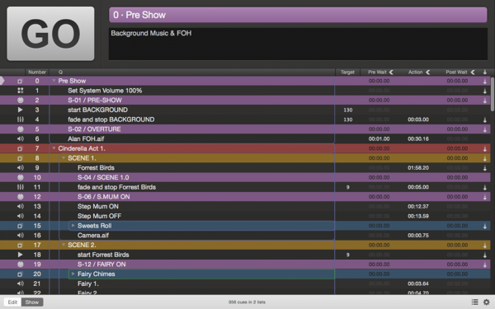The height and width of the screenshot is (309, 495).
Task: Click script cue icon of Set System Volume
Action: pyautogui.click(x=20, y=91)
